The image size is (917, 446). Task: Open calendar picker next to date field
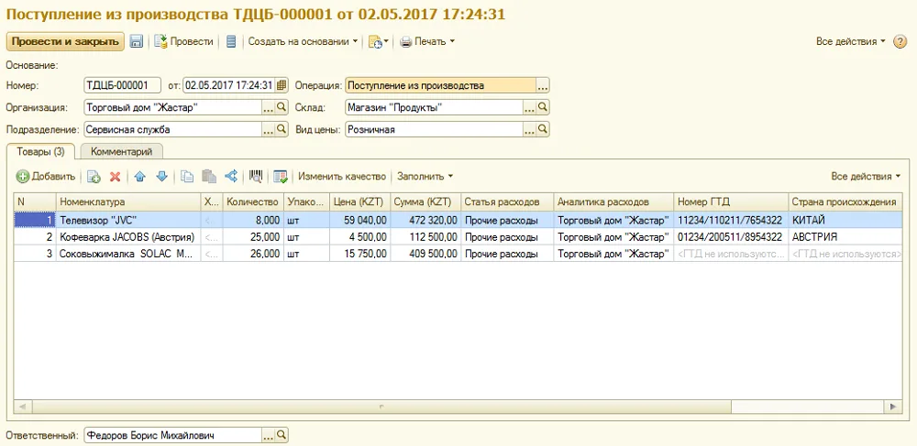[282, 85]
